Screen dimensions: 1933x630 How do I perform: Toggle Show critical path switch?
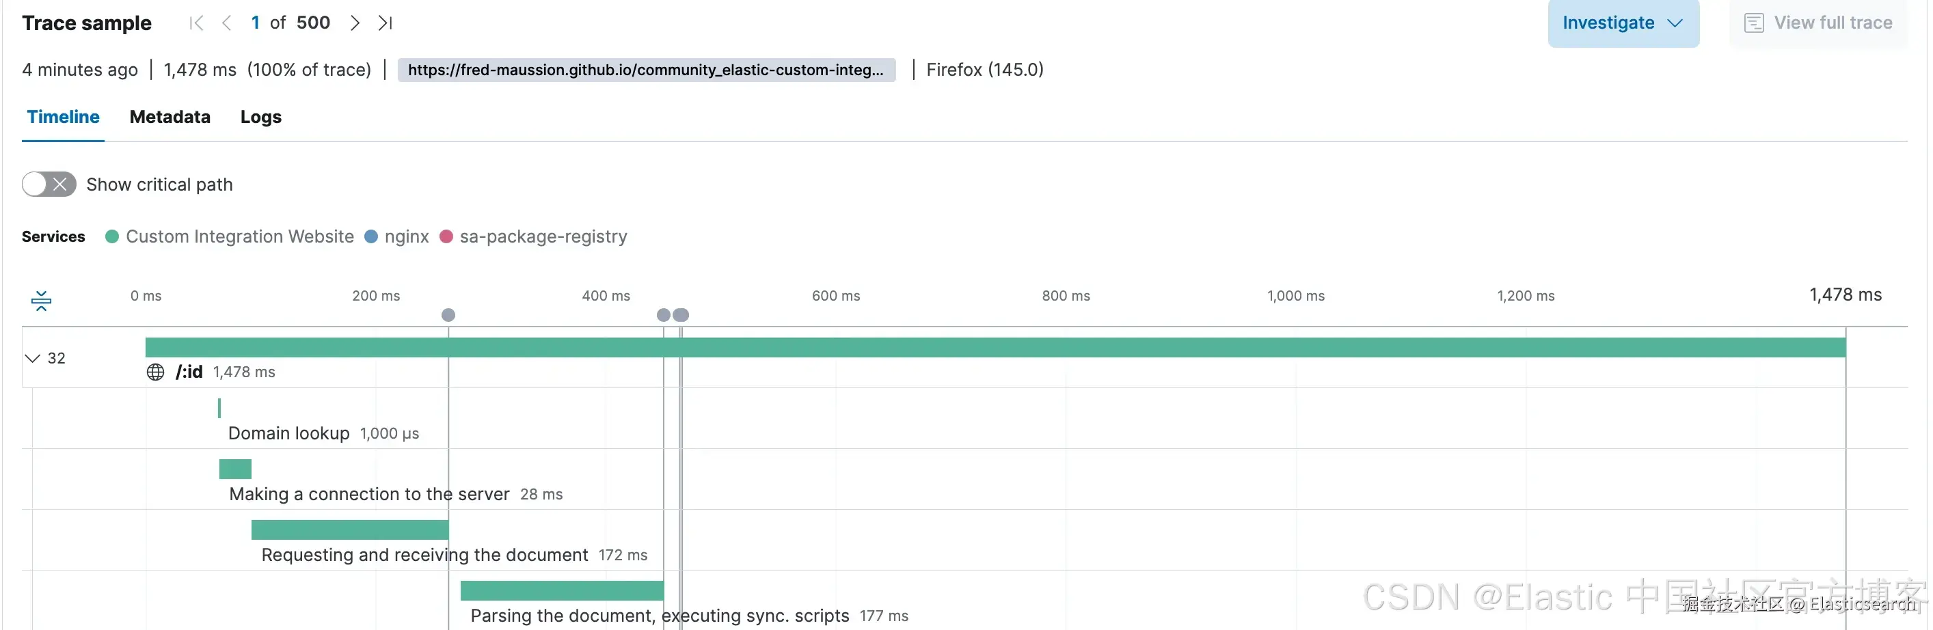click(49, 184)
